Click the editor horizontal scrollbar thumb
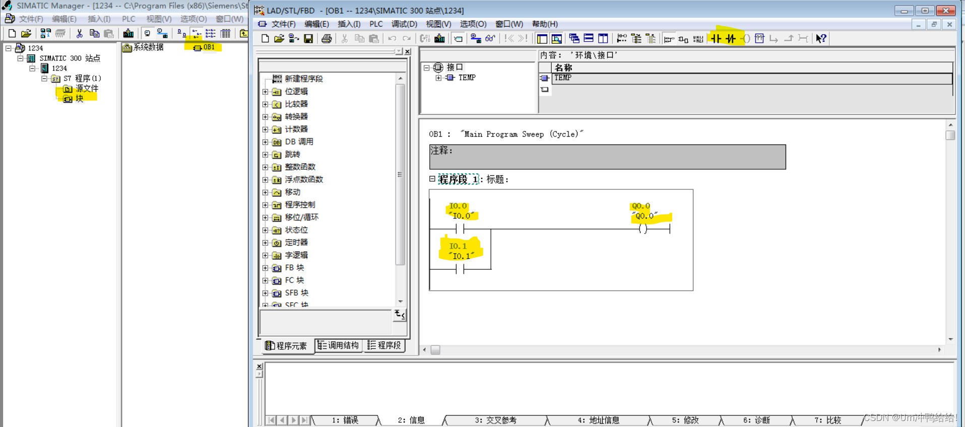The image size is (965, 427). tap(435, 350)
